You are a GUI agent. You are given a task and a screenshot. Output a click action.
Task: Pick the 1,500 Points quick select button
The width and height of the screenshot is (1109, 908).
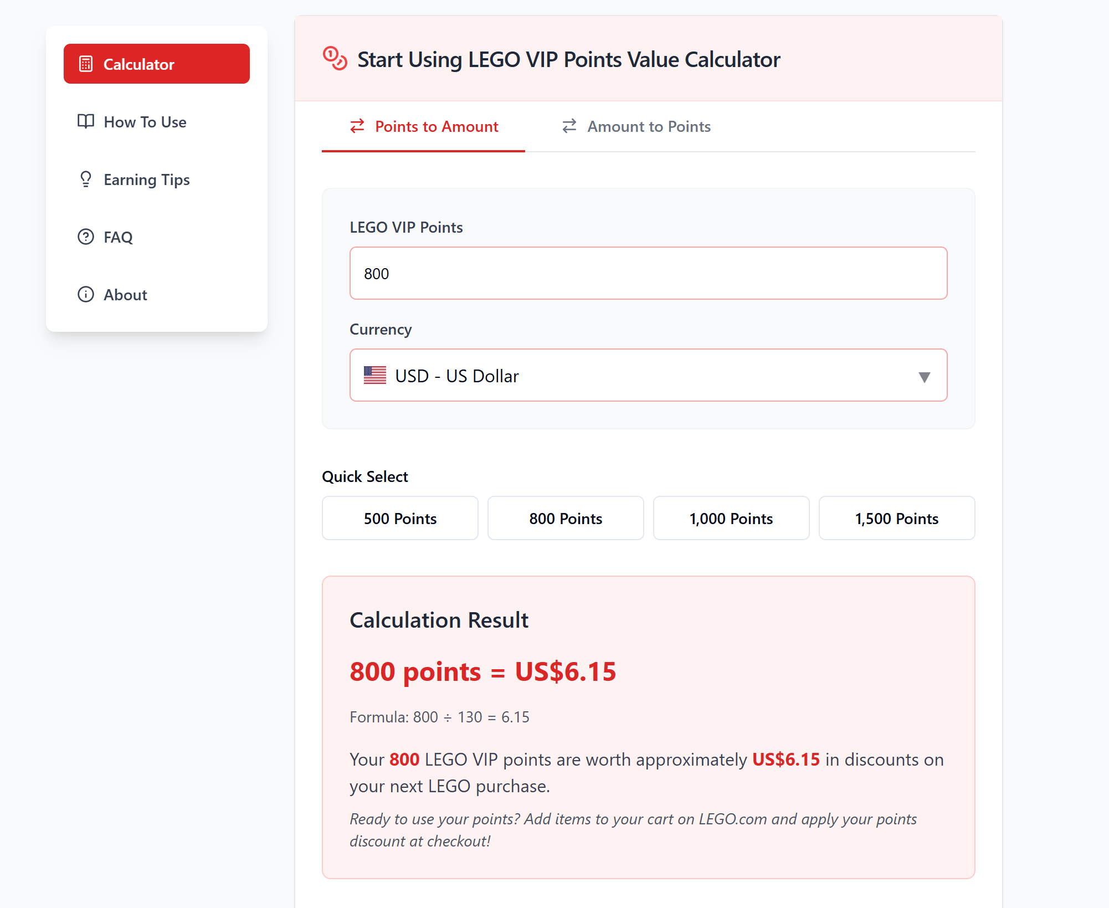pos(897,518)
